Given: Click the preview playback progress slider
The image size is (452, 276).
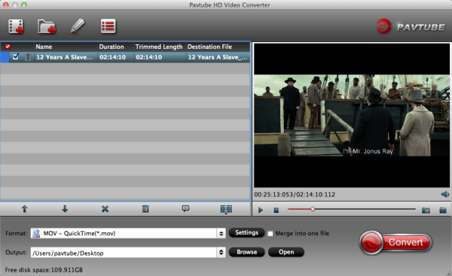Looking at the screenshot, I should (x=351, y=209).
